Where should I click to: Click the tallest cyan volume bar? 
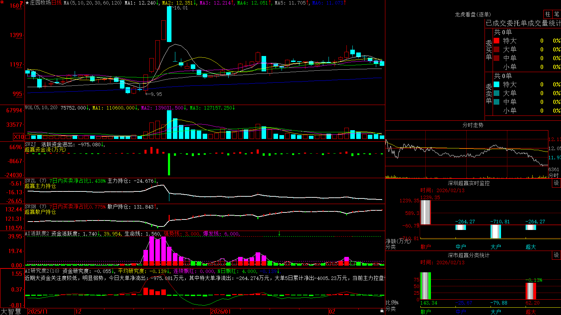[169, 125]
